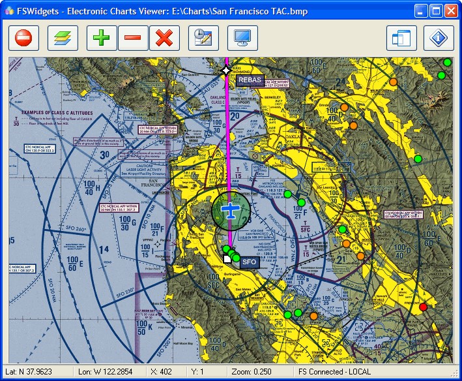This screenshot has width=462, height=381.
Task: Open the notepad with clock tool
Action: pos(203,38)
